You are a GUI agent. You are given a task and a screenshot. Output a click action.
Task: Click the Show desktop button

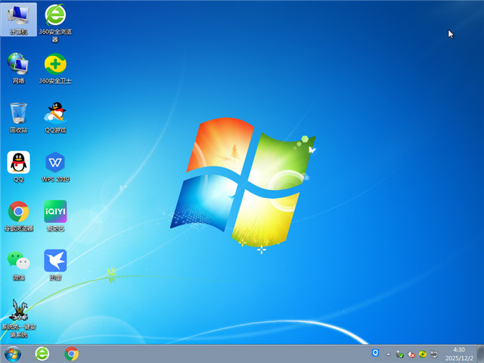pos(480,353)
